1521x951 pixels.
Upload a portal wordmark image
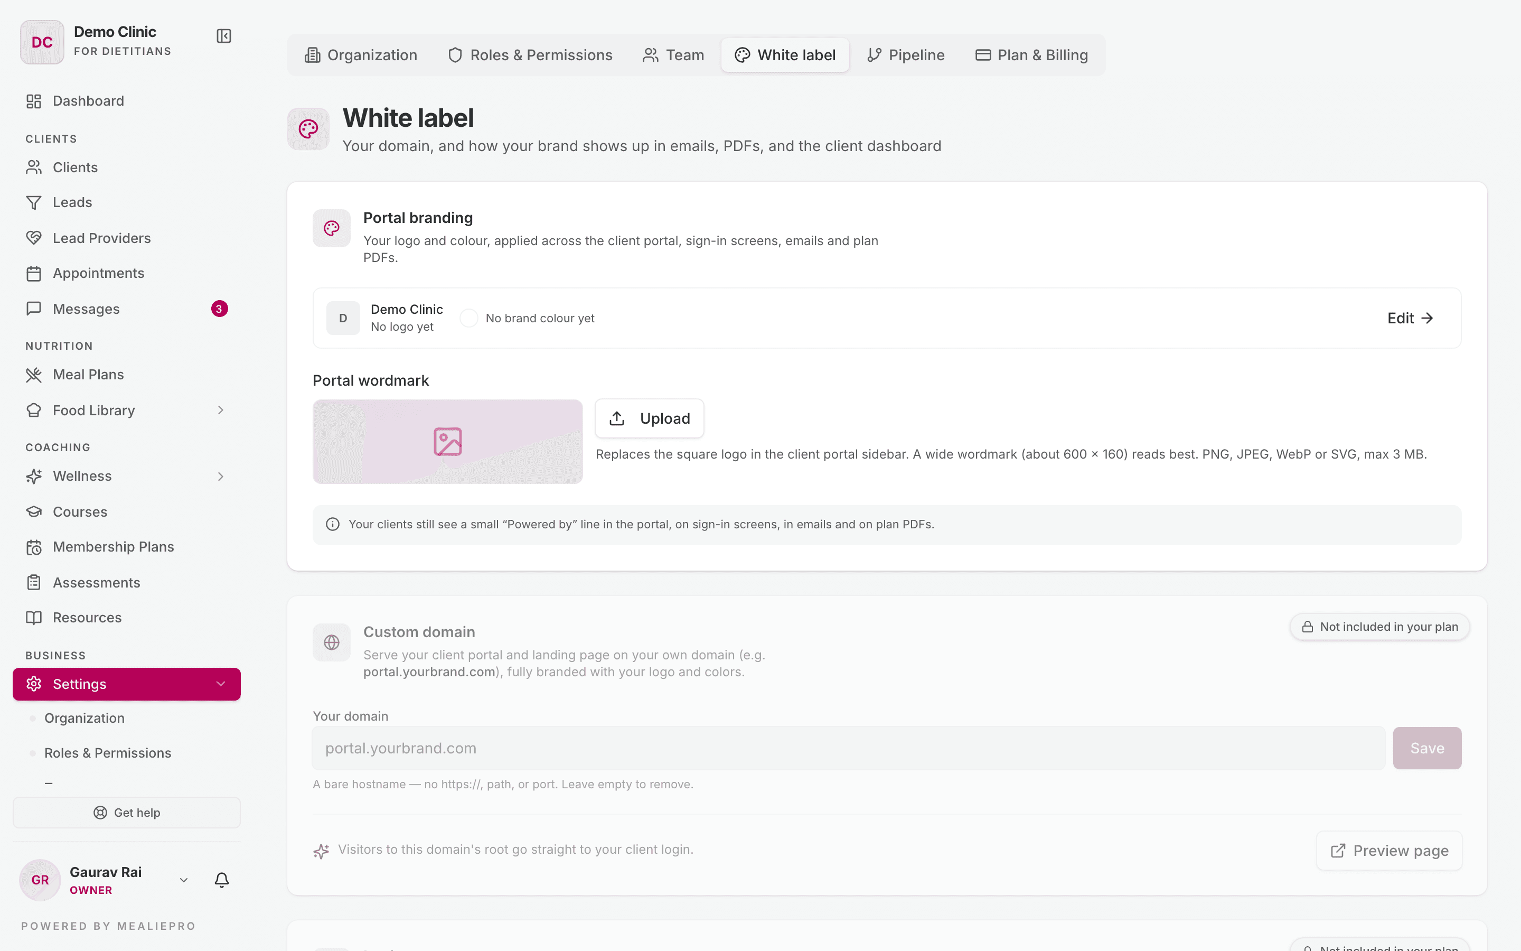[649, 418]
